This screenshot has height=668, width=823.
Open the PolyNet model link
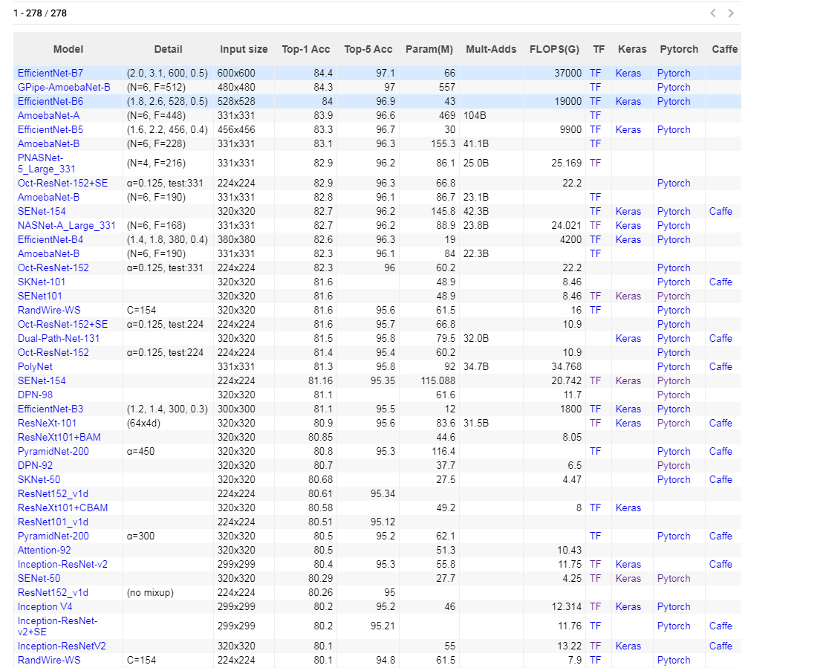pos(35,366)
